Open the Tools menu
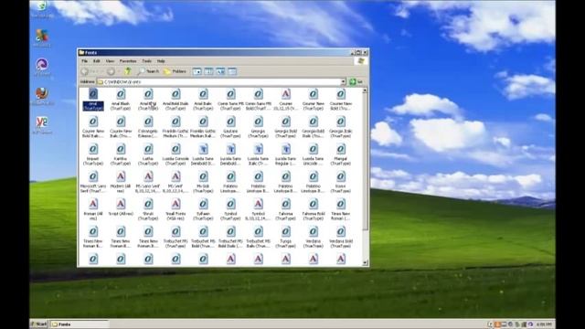 point(146,61)
